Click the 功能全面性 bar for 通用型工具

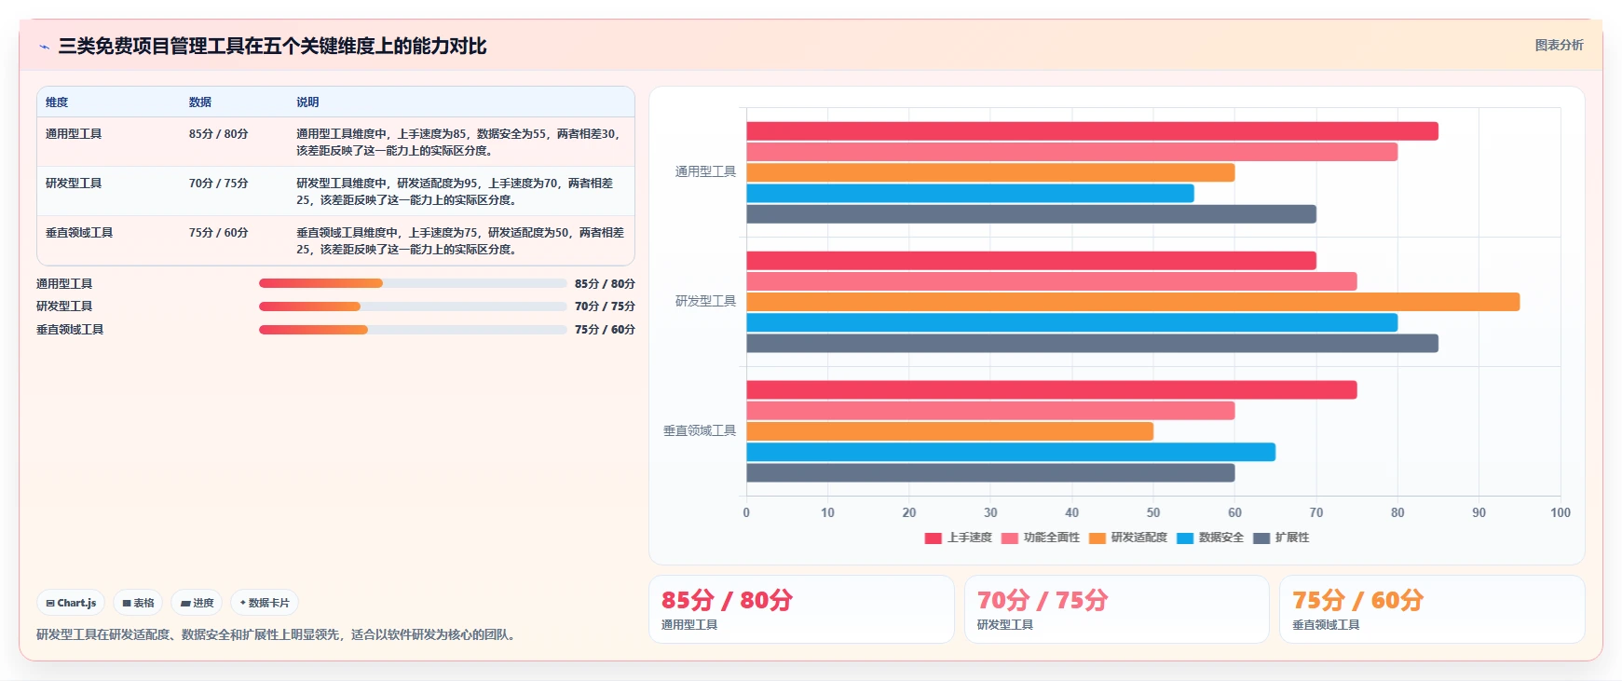pos(1071,152)
